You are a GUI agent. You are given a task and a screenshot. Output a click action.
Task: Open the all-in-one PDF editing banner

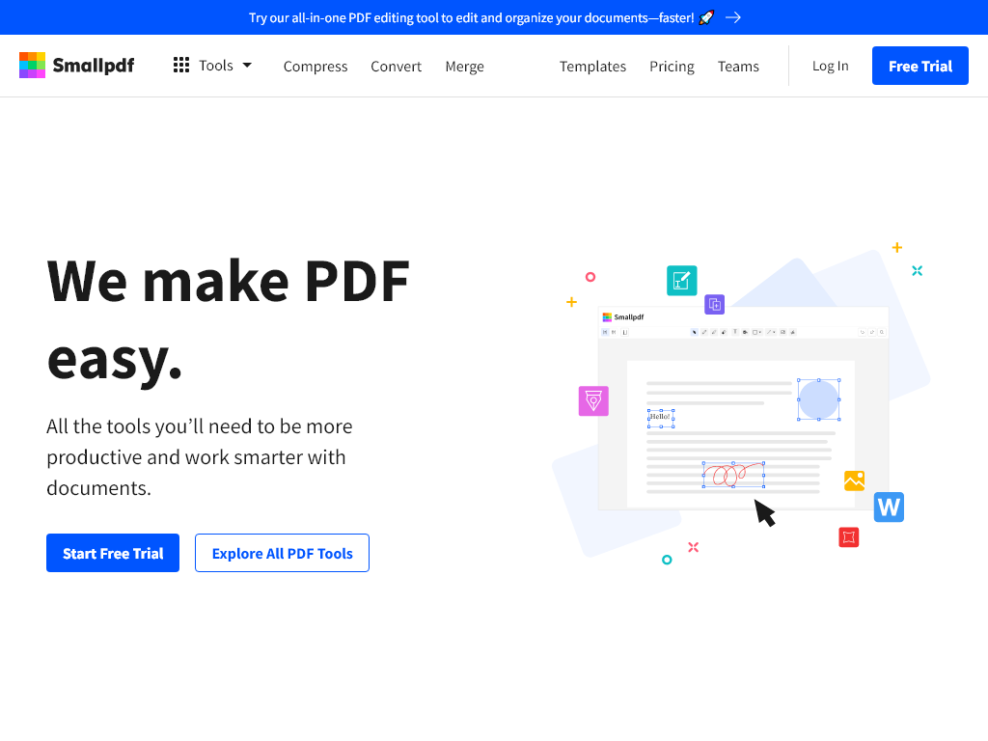pos(494,17)
